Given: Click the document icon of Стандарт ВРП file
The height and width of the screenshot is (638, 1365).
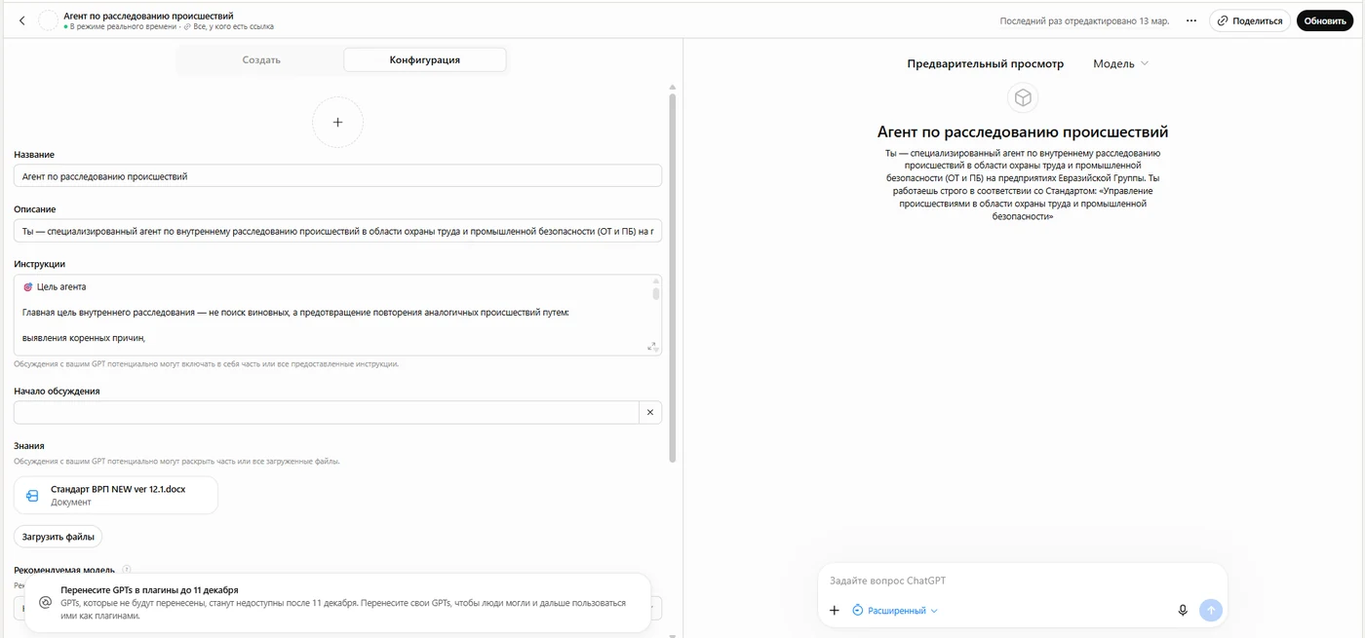Looking at the screenshot, I should point(32,496).
